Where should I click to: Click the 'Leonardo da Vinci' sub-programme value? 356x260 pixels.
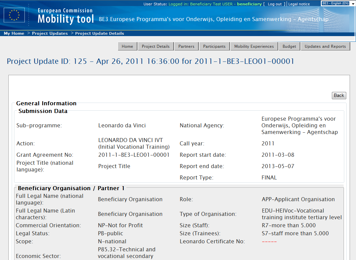(x=122, y=126)
